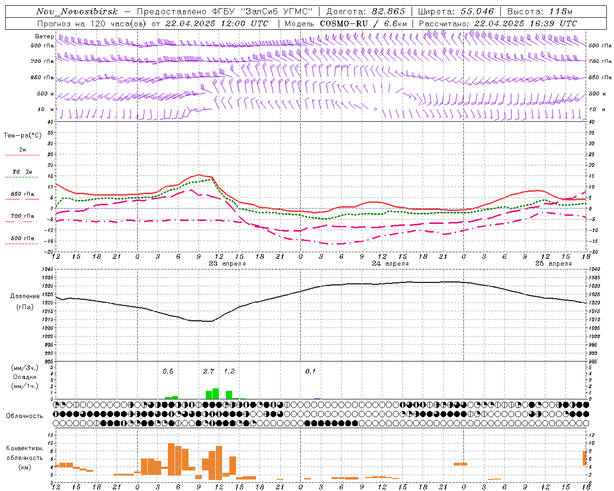
Task: Click the solid red line sample under '2м'
Action: [22, 155]
